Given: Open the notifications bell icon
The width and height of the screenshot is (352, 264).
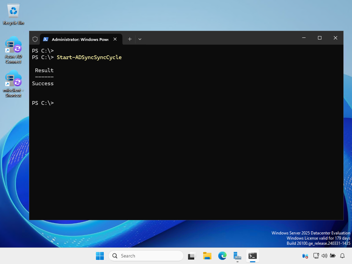Looking at the screenshot, I should [x=342, y=256].
